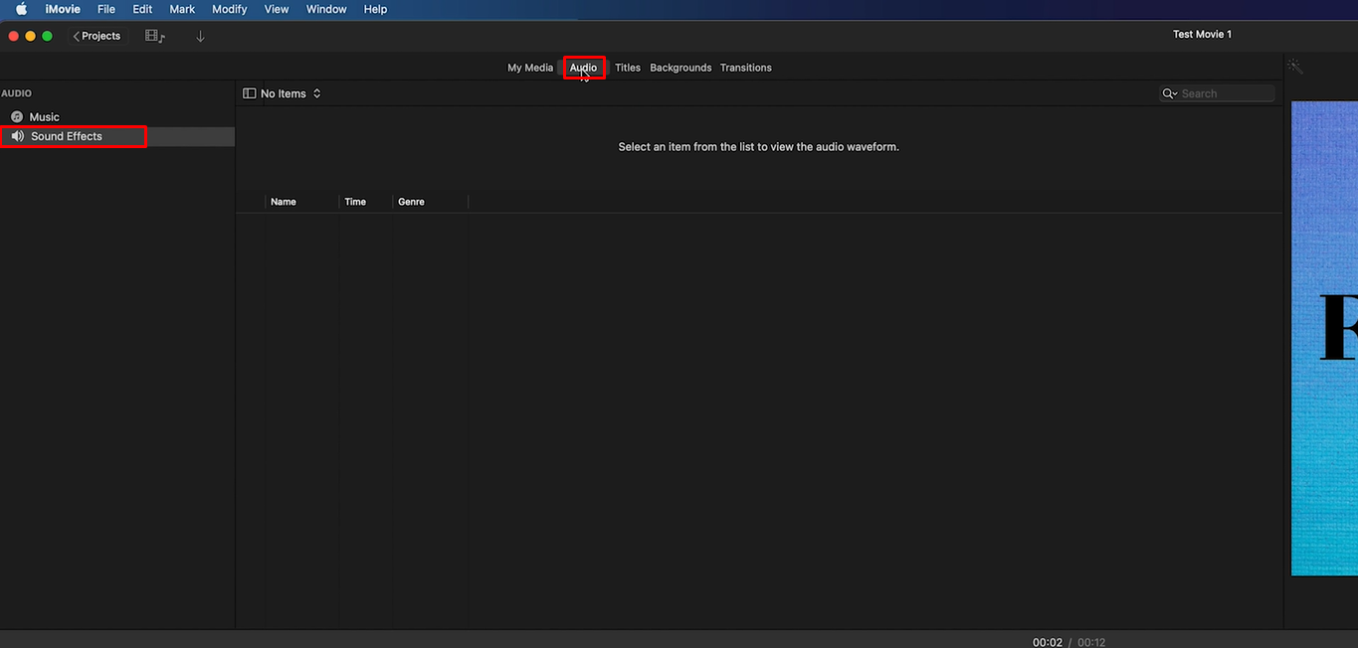The height and width of the screenshot is (648, 1358).
Task: Switch to the Audio tab
Action: [583, 68]
